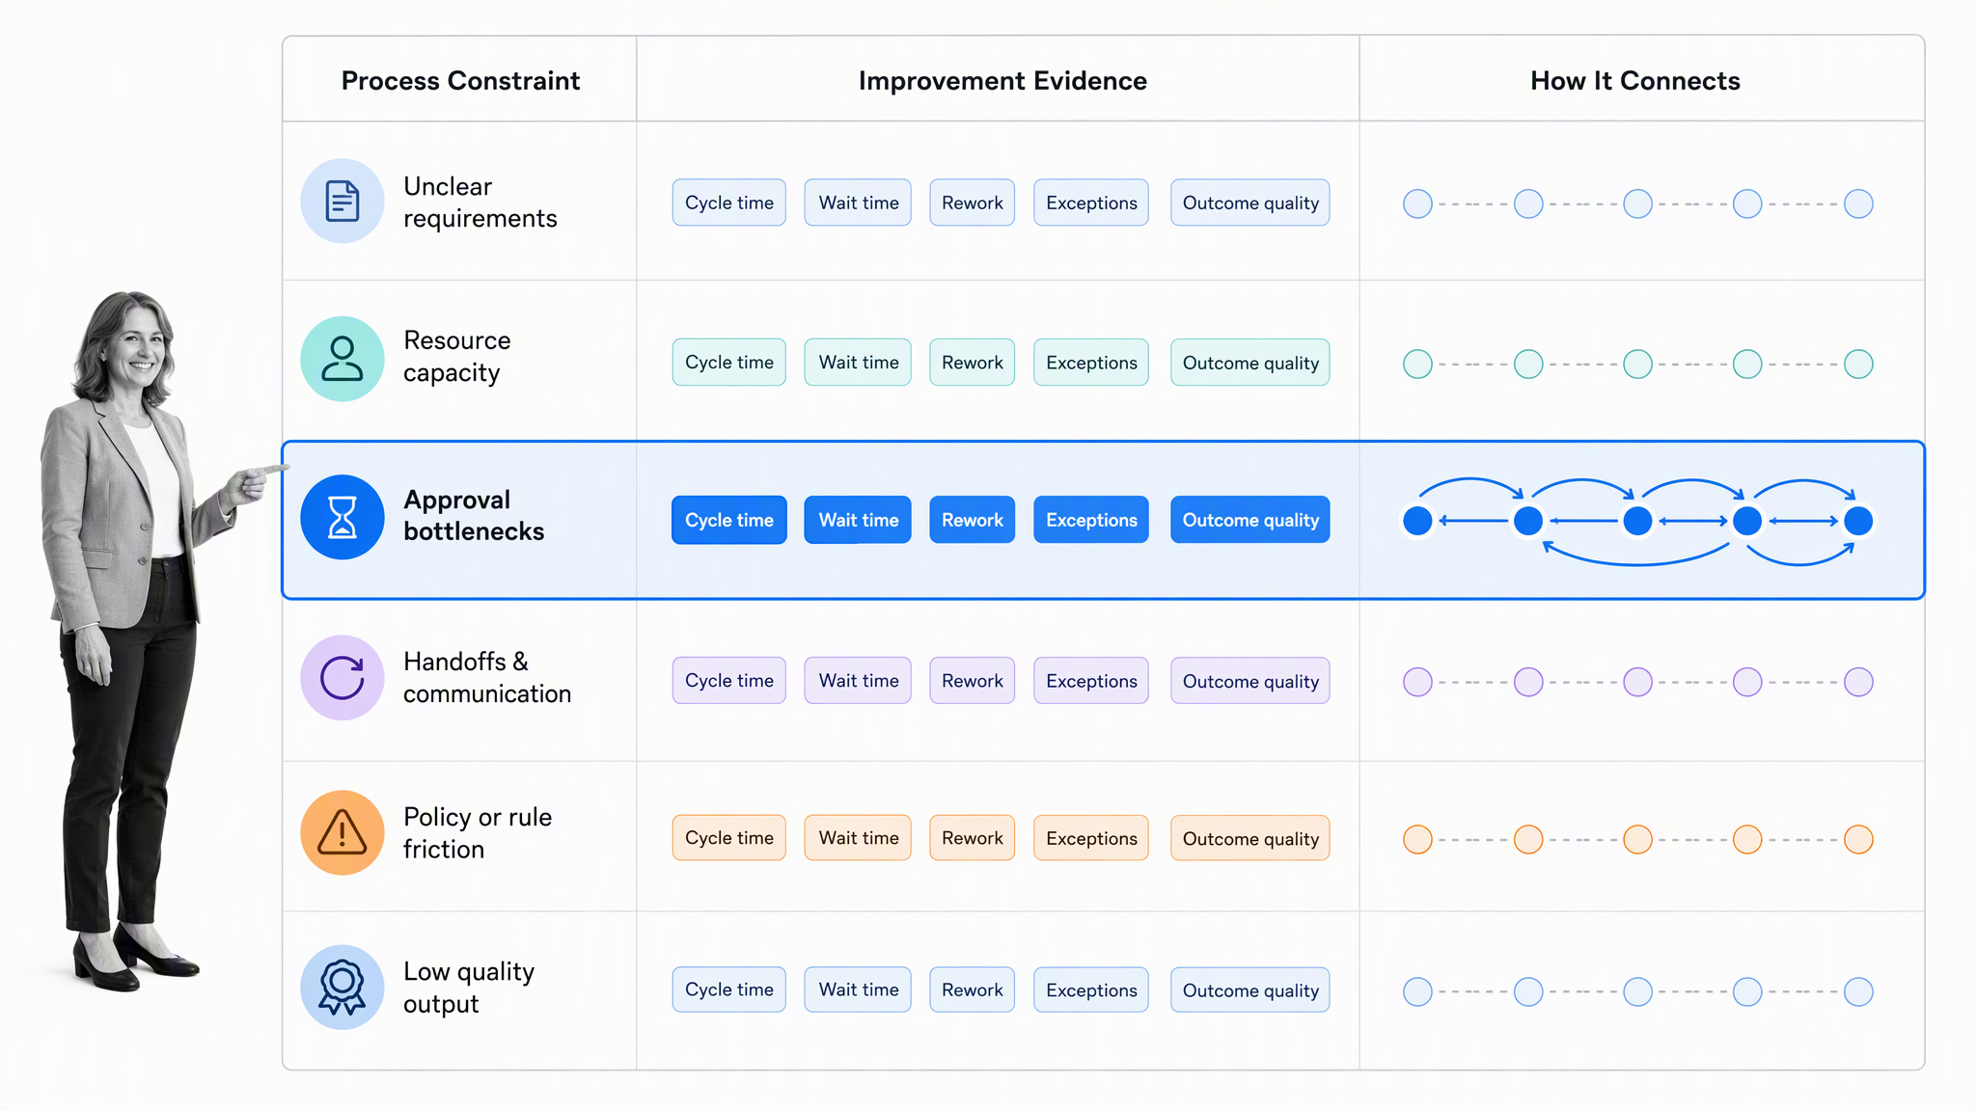Click the Handoffs & communication refresh icon
The image size is (1976, 1111).
(343, 677)
